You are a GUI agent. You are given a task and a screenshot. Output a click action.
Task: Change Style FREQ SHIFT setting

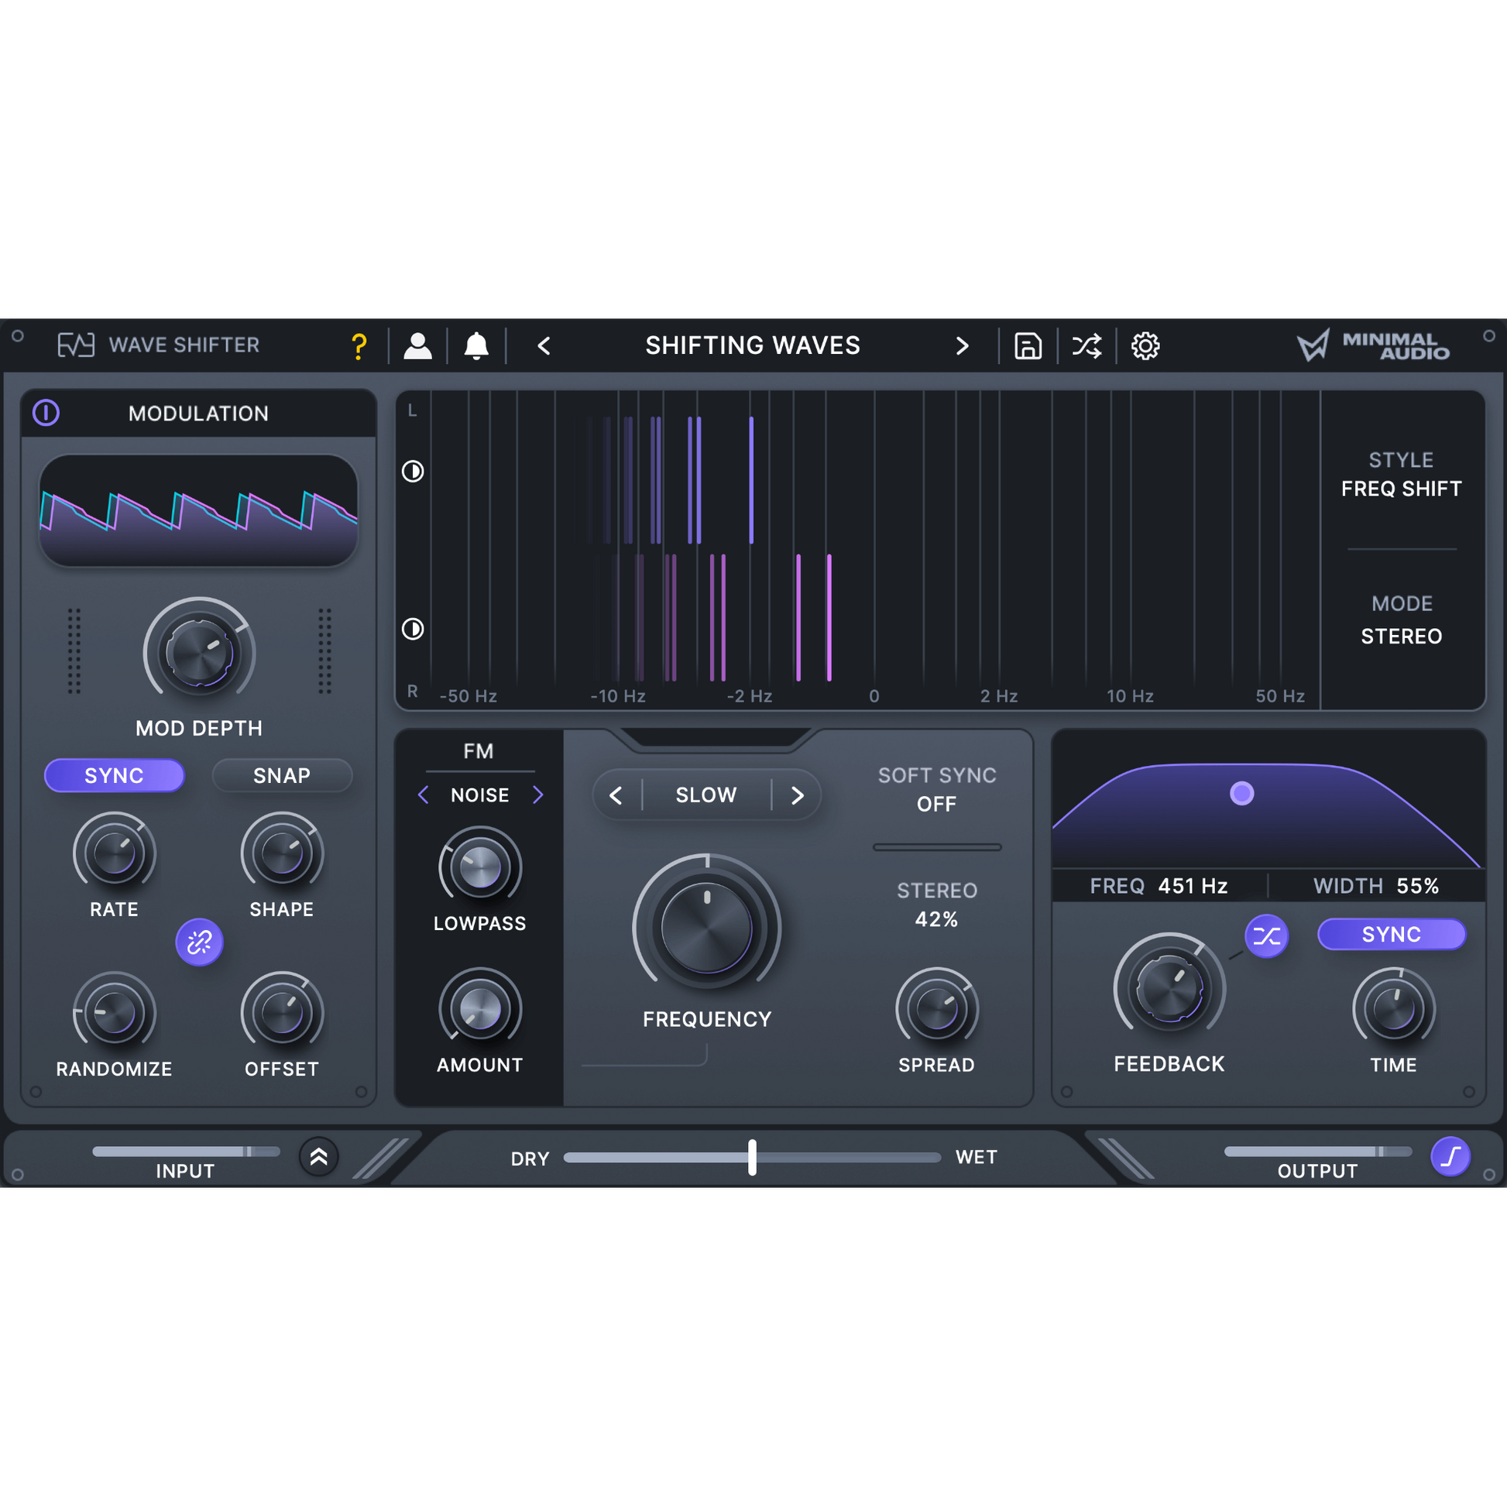click(1401, 489)
